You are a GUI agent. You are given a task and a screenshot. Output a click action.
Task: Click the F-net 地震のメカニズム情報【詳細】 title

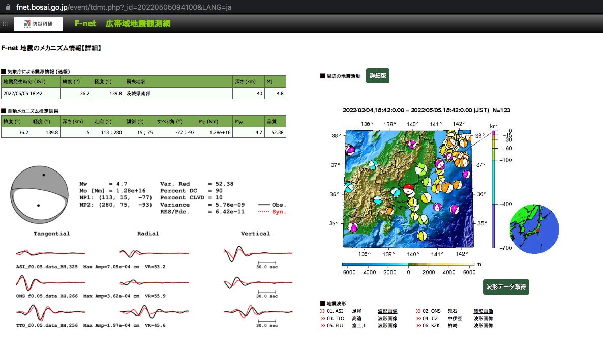[x=51, y=48]
